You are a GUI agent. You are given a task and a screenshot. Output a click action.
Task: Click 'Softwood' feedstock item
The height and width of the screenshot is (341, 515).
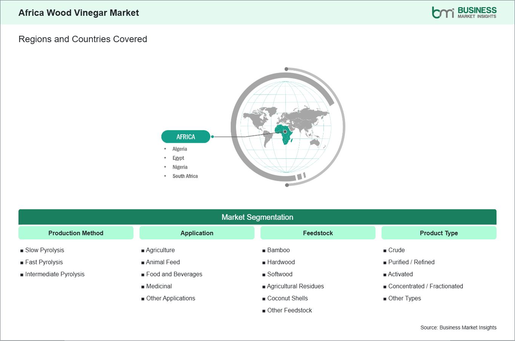click(280, 274)
